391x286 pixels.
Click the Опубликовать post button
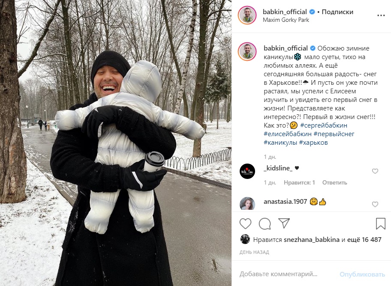[x=362, y=274]
